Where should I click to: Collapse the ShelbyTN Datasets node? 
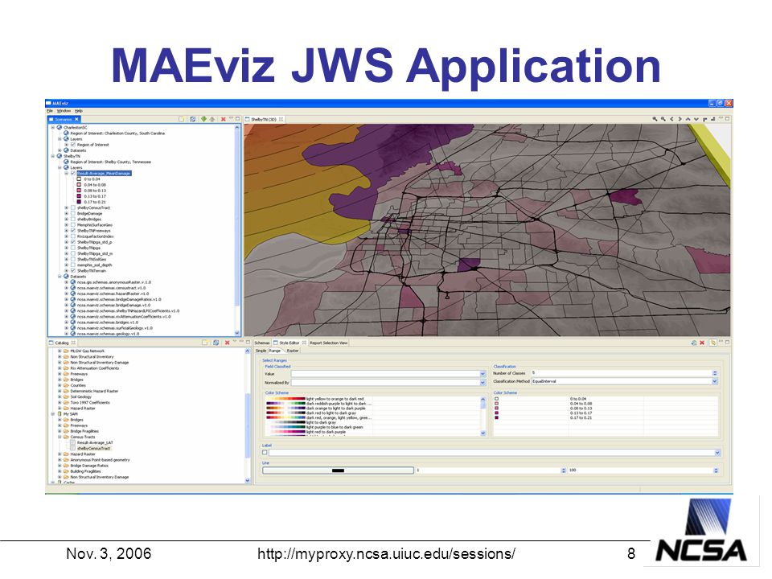pyautogui.click(x=60, y=277)
